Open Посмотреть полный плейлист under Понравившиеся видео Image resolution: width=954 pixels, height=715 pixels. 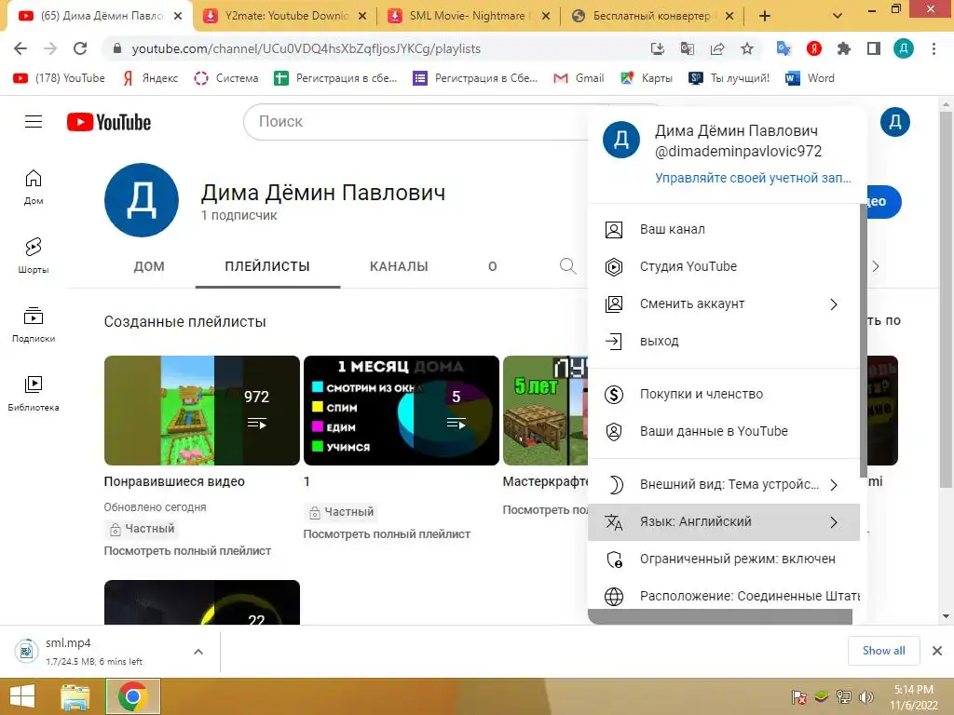[x=187, y=551]
